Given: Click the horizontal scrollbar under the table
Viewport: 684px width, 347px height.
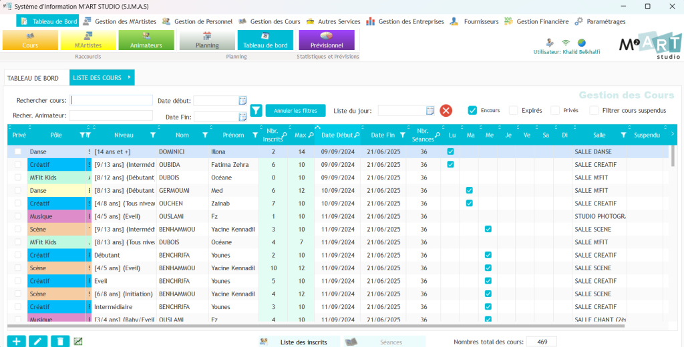Looking at the screenshot, I should click(x=316, y=326).
